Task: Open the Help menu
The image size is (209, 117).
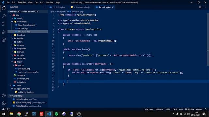Action: pos(57,2)
